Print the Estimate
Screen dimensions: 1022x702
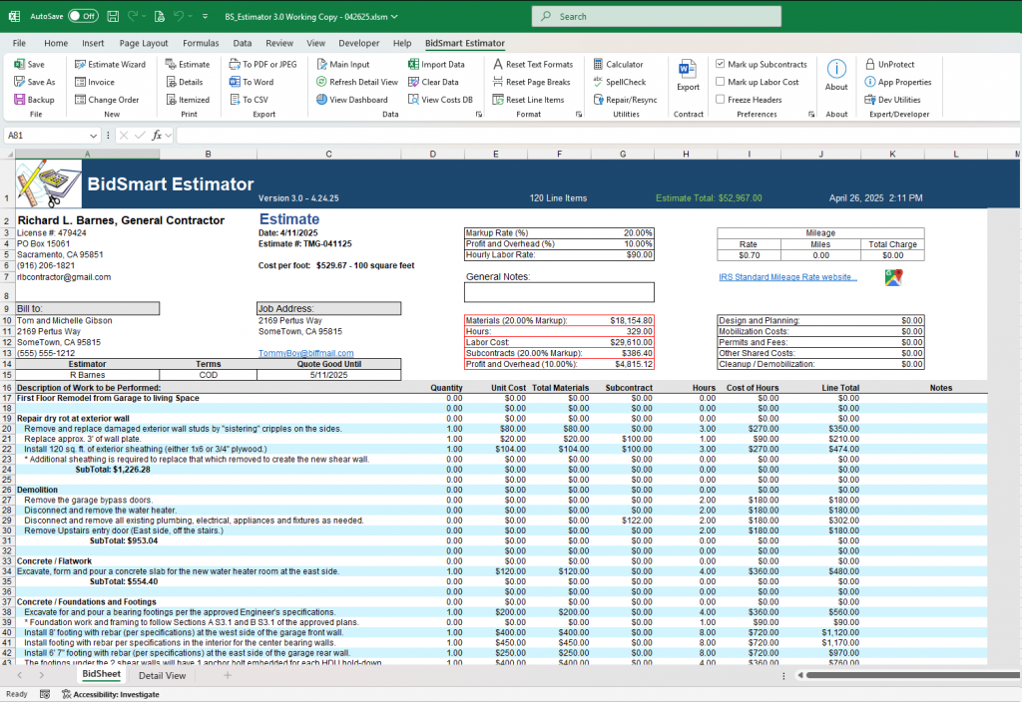point(188,65)
